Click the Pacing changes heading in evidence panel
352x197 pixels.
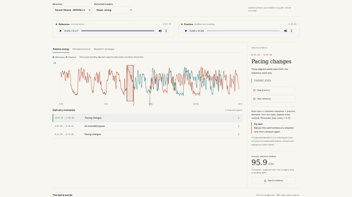click(x=271, y=61)
